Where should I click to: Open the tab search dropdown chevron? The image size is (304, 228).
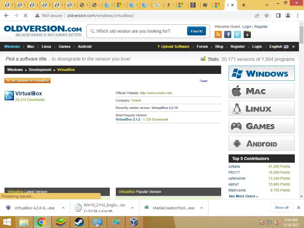[267, 5]
